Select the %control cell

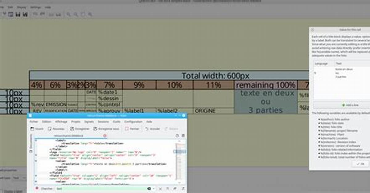(x=109, y=104)
